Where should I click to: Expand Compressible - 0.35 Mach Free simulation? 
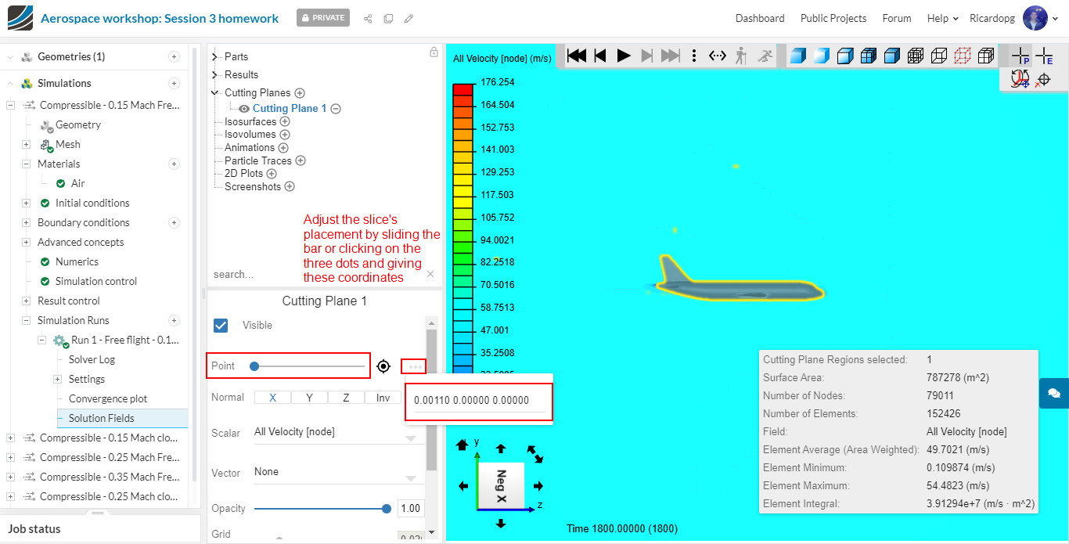pyautogui.click(x=10, y=477)
